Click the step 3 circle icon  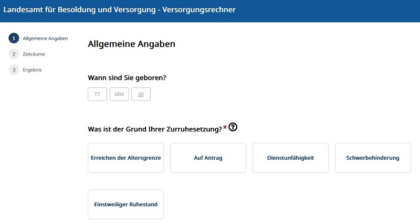(14, 70)
